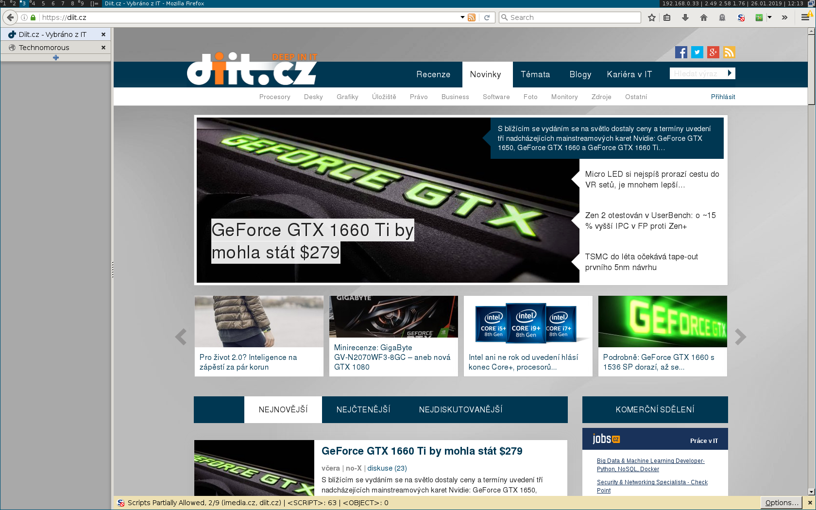The width and height of the screenshot is (816, 510).
Task: Click the NoScript icon in toolbar
Action: point(741,17)
